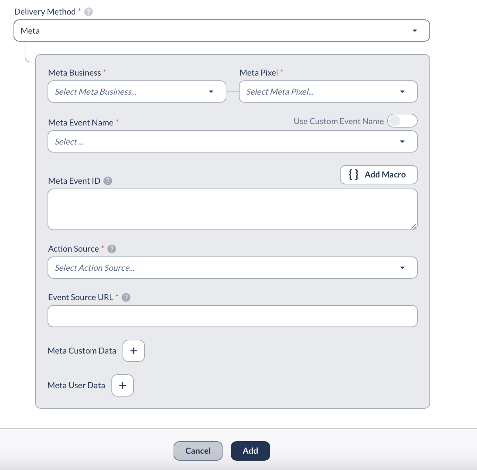477x470 pixels.
Task: Focus the Event Source URL input field
Action: (x=233, y=316)
